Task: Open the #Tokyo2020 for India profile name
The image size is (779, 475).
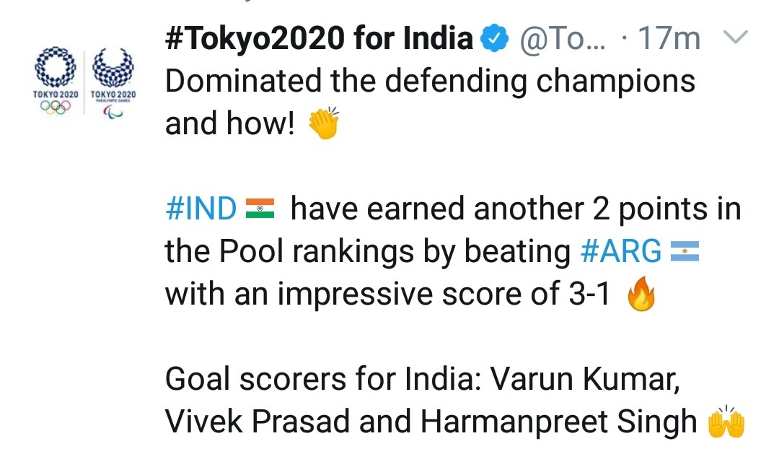Action: [x=319, y=39]
